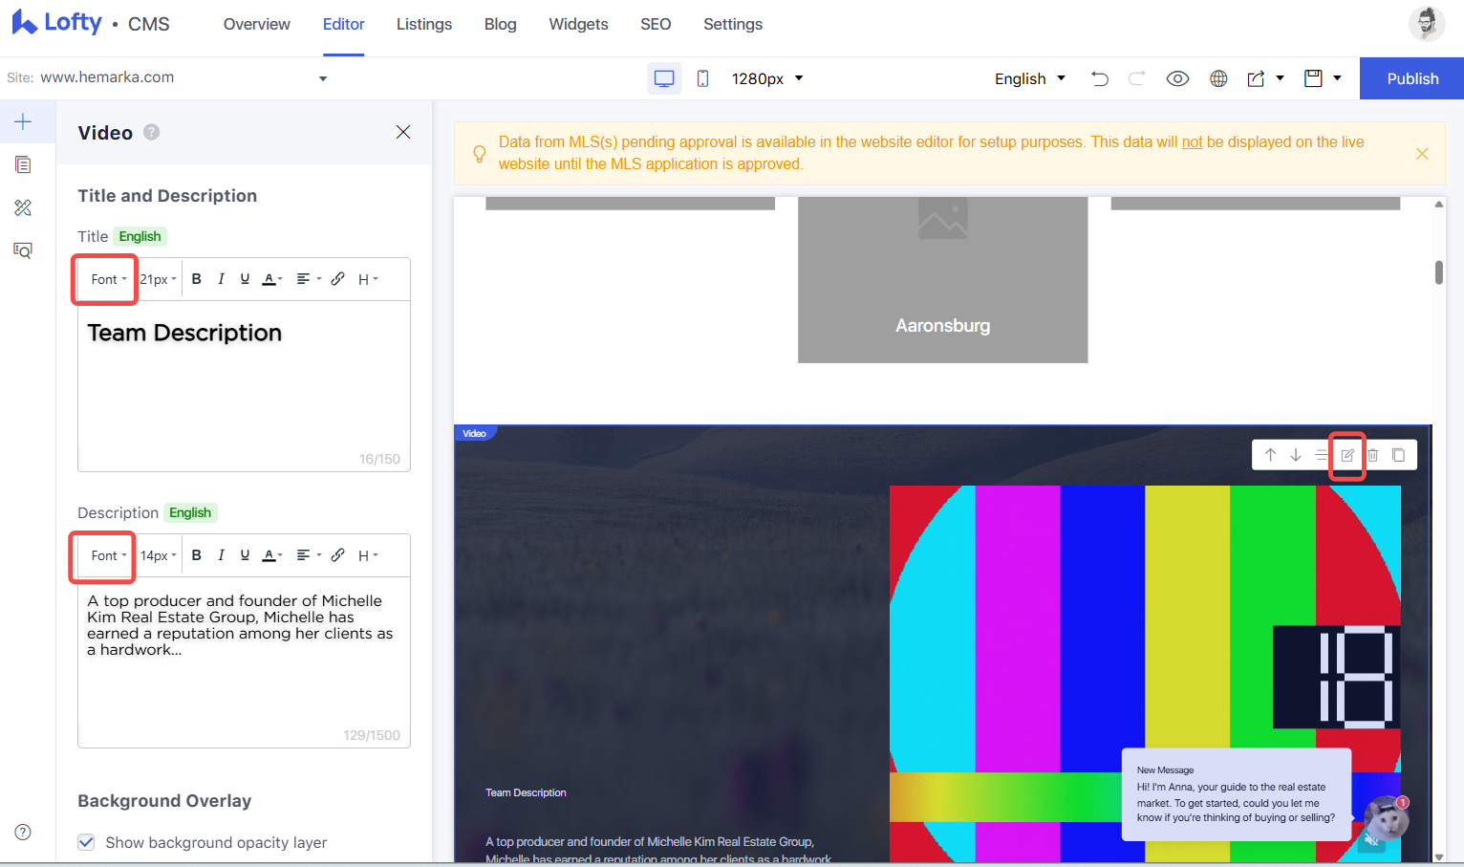The width and height of the screenshot is (1464, 867).
Task: Apply bold in Title toolbar
Action: (197, 279)
